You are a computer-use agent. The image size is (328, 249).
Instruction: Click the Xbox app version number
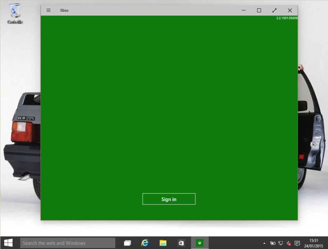pos(287,18)
